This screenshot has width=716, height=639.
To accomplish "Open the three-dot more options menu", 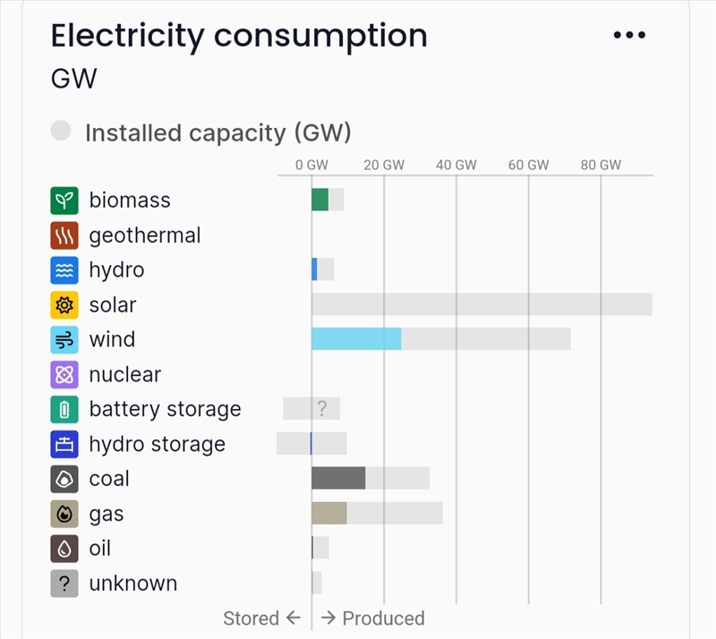I will pyautogui.click(x=630, y=35).
